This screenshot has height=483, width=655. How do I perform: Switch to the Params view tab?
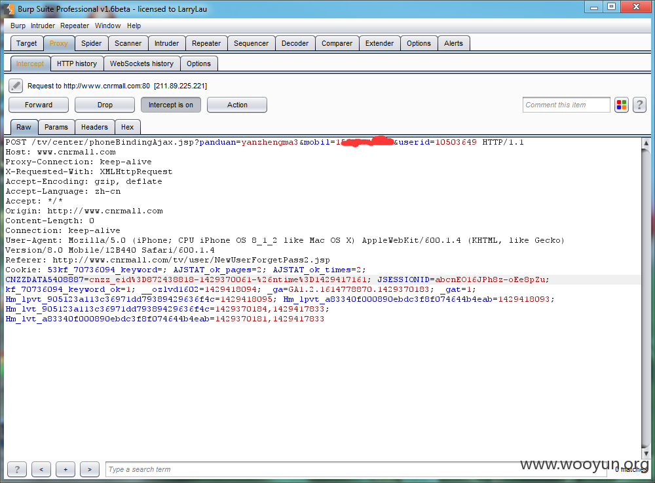(56, 127)
